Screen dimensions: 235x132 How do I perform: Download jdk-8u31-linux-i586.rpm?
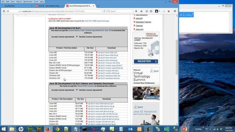[108, 52]
